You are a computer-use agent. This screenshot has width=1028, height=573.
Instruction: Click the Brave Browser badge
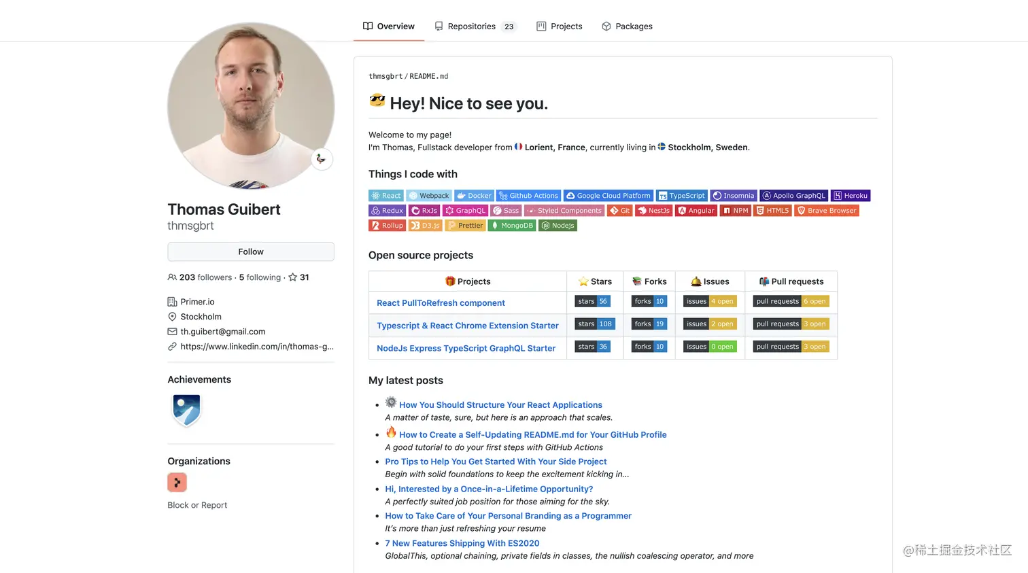click(x=827, y=211)
